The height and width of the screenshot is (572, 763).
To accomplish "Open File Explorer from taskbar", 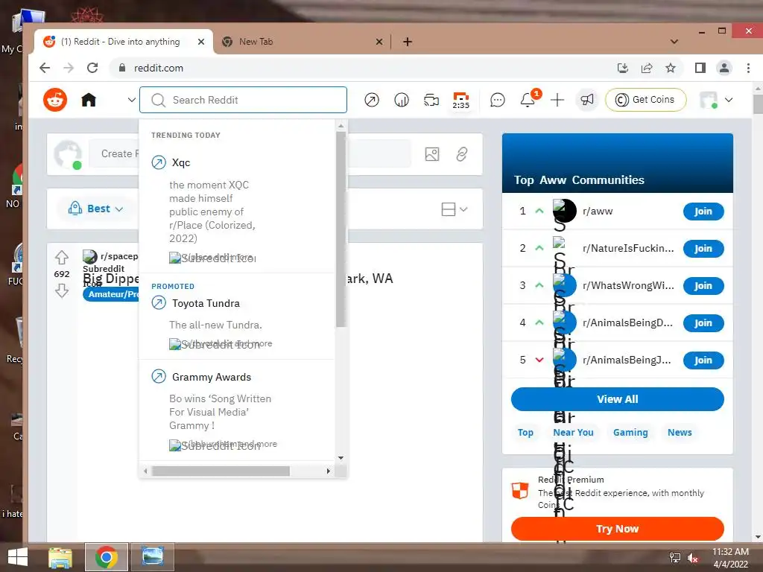I will point(60,557).
